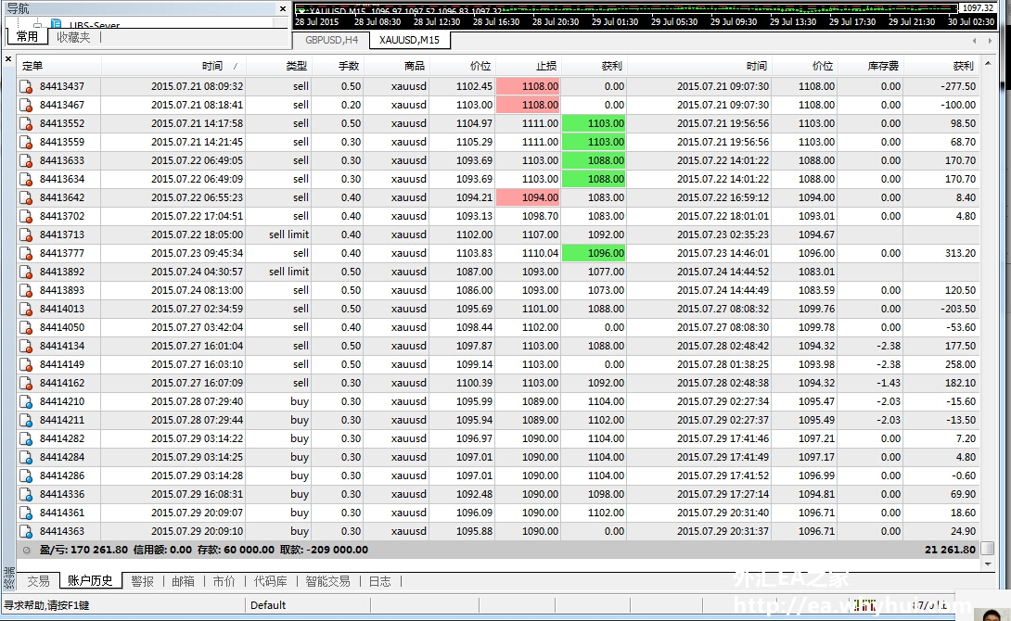The height and width of the screenshot is (621, 1011).
Task: Click order icon for ticket 84413559
Action: point(26,143)
